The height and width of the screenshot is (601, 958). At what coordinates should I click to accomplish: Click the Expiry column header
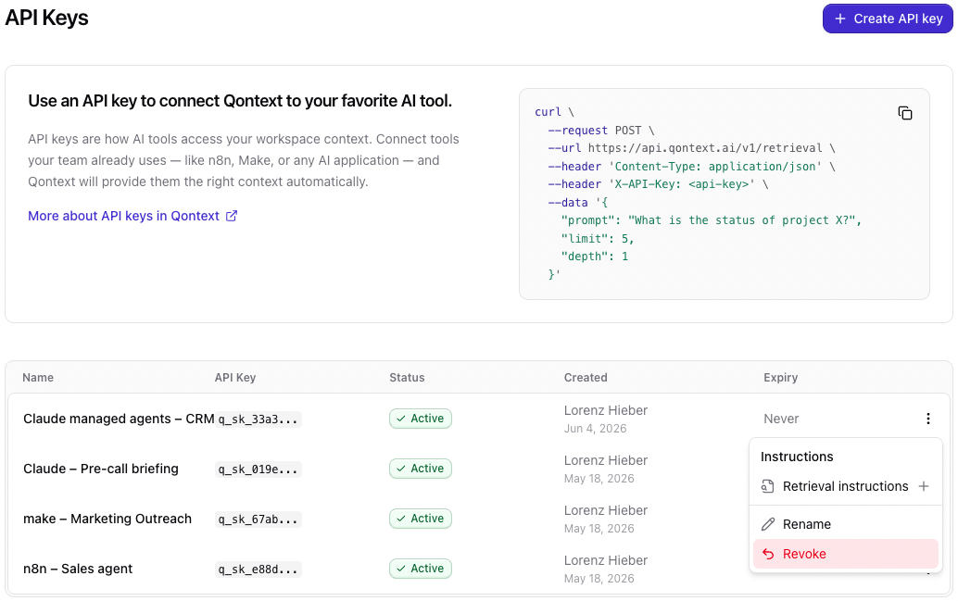coord(781,378)
